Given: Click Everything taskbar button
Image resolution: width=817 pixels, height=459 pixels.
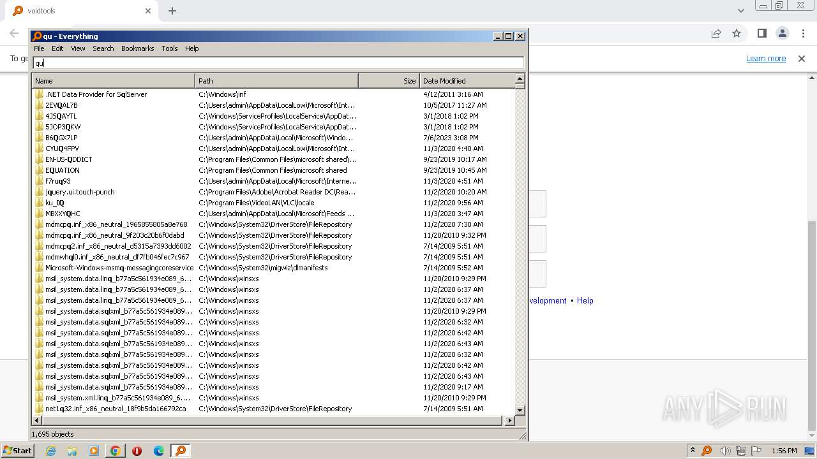Looking at the screenshot, I should pyautogui.click(x=181, y=451).
